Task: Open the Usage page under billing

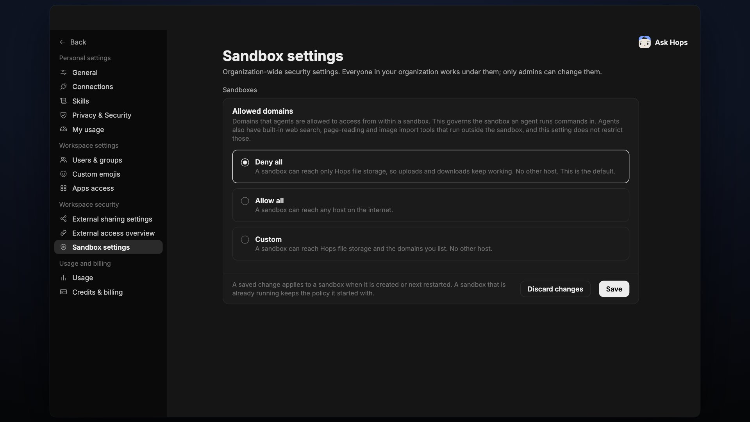Action: (108, 277)
